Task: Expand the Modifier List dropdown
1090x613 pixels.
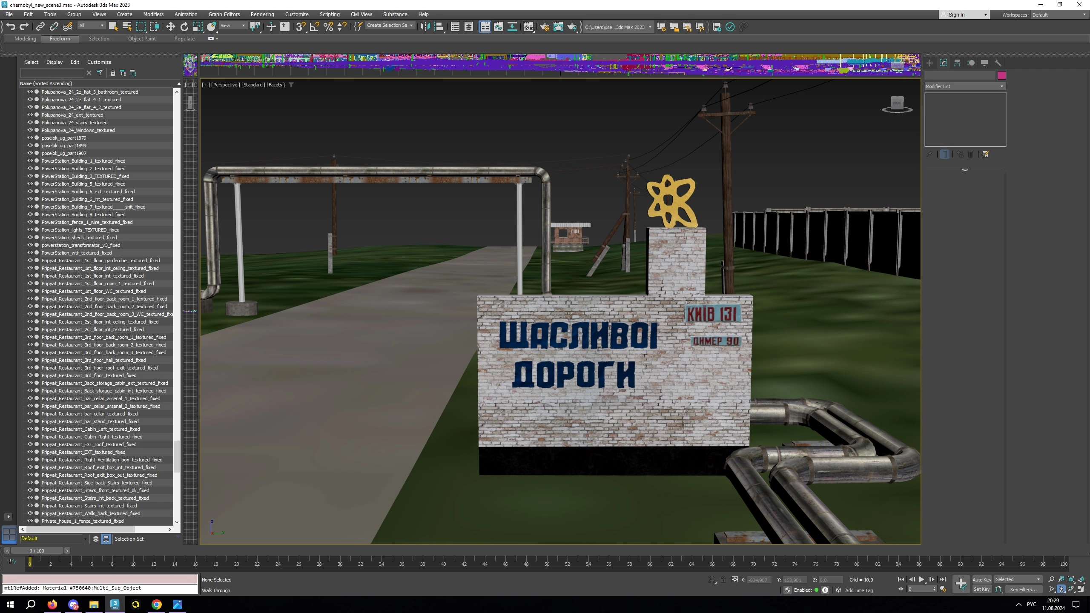Action: (x=965, y=86)
